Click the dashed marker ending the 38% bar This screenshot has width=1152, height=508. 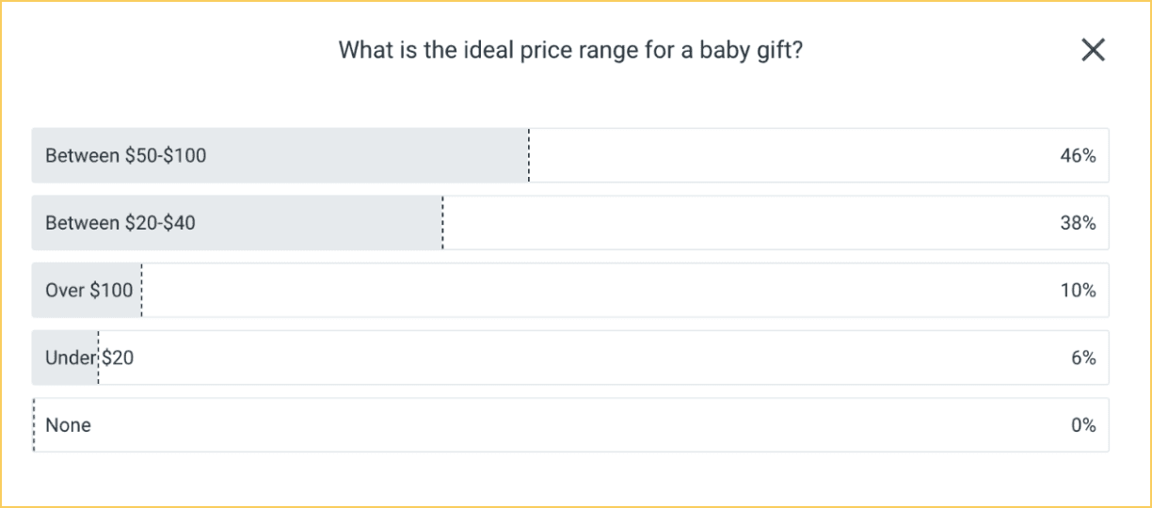pos(442,223)
